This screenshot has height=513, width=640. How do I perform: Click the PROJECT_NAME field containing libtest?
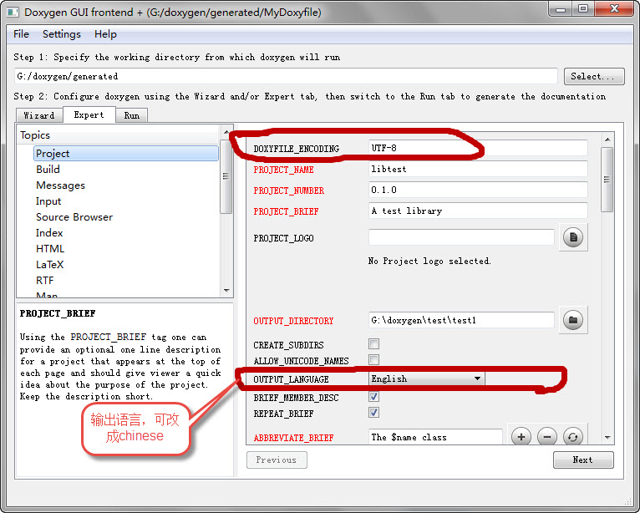[x=478, y=169]
